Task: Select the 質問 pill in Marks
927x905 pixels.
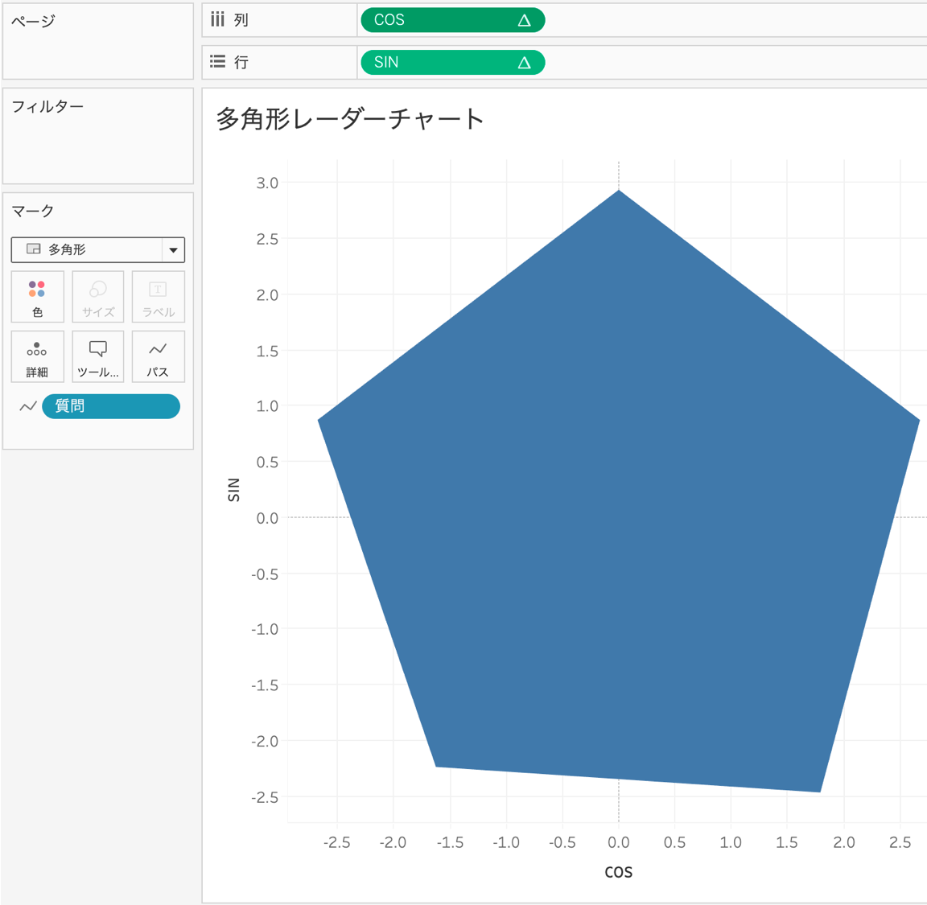Action: [x=111, y=407]
